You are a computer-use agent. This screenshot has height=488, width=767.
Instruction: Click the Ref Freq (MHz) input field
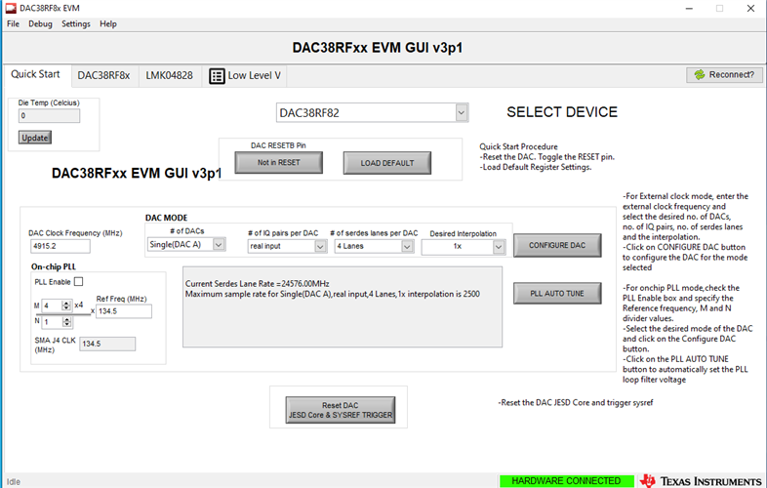(x=124, y=311)
